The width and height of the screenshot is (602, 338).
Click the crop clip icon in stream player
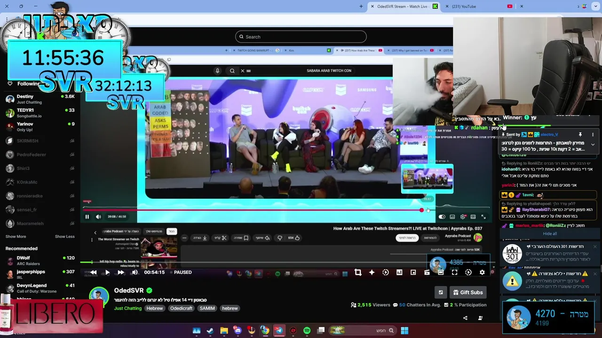pos(358,272)
